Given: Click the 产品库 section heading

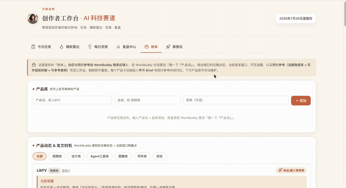Looking at the screenshot, I should pyautogui.click(x=42, y=89).
